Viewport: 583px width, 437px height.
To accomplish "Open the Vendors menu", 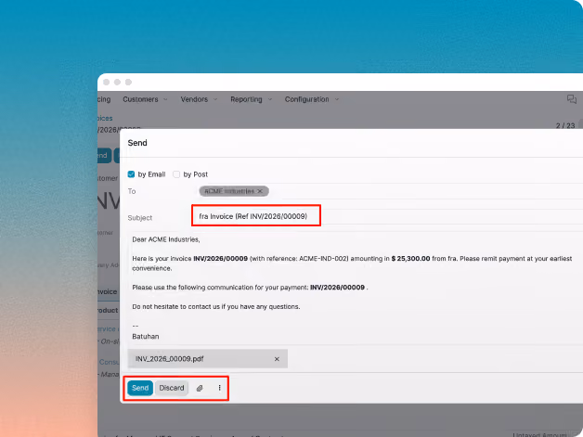I will point(199,99).
